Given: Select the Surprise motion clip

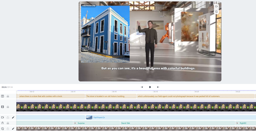Looking at the screenshot, I should coord(96,123).
